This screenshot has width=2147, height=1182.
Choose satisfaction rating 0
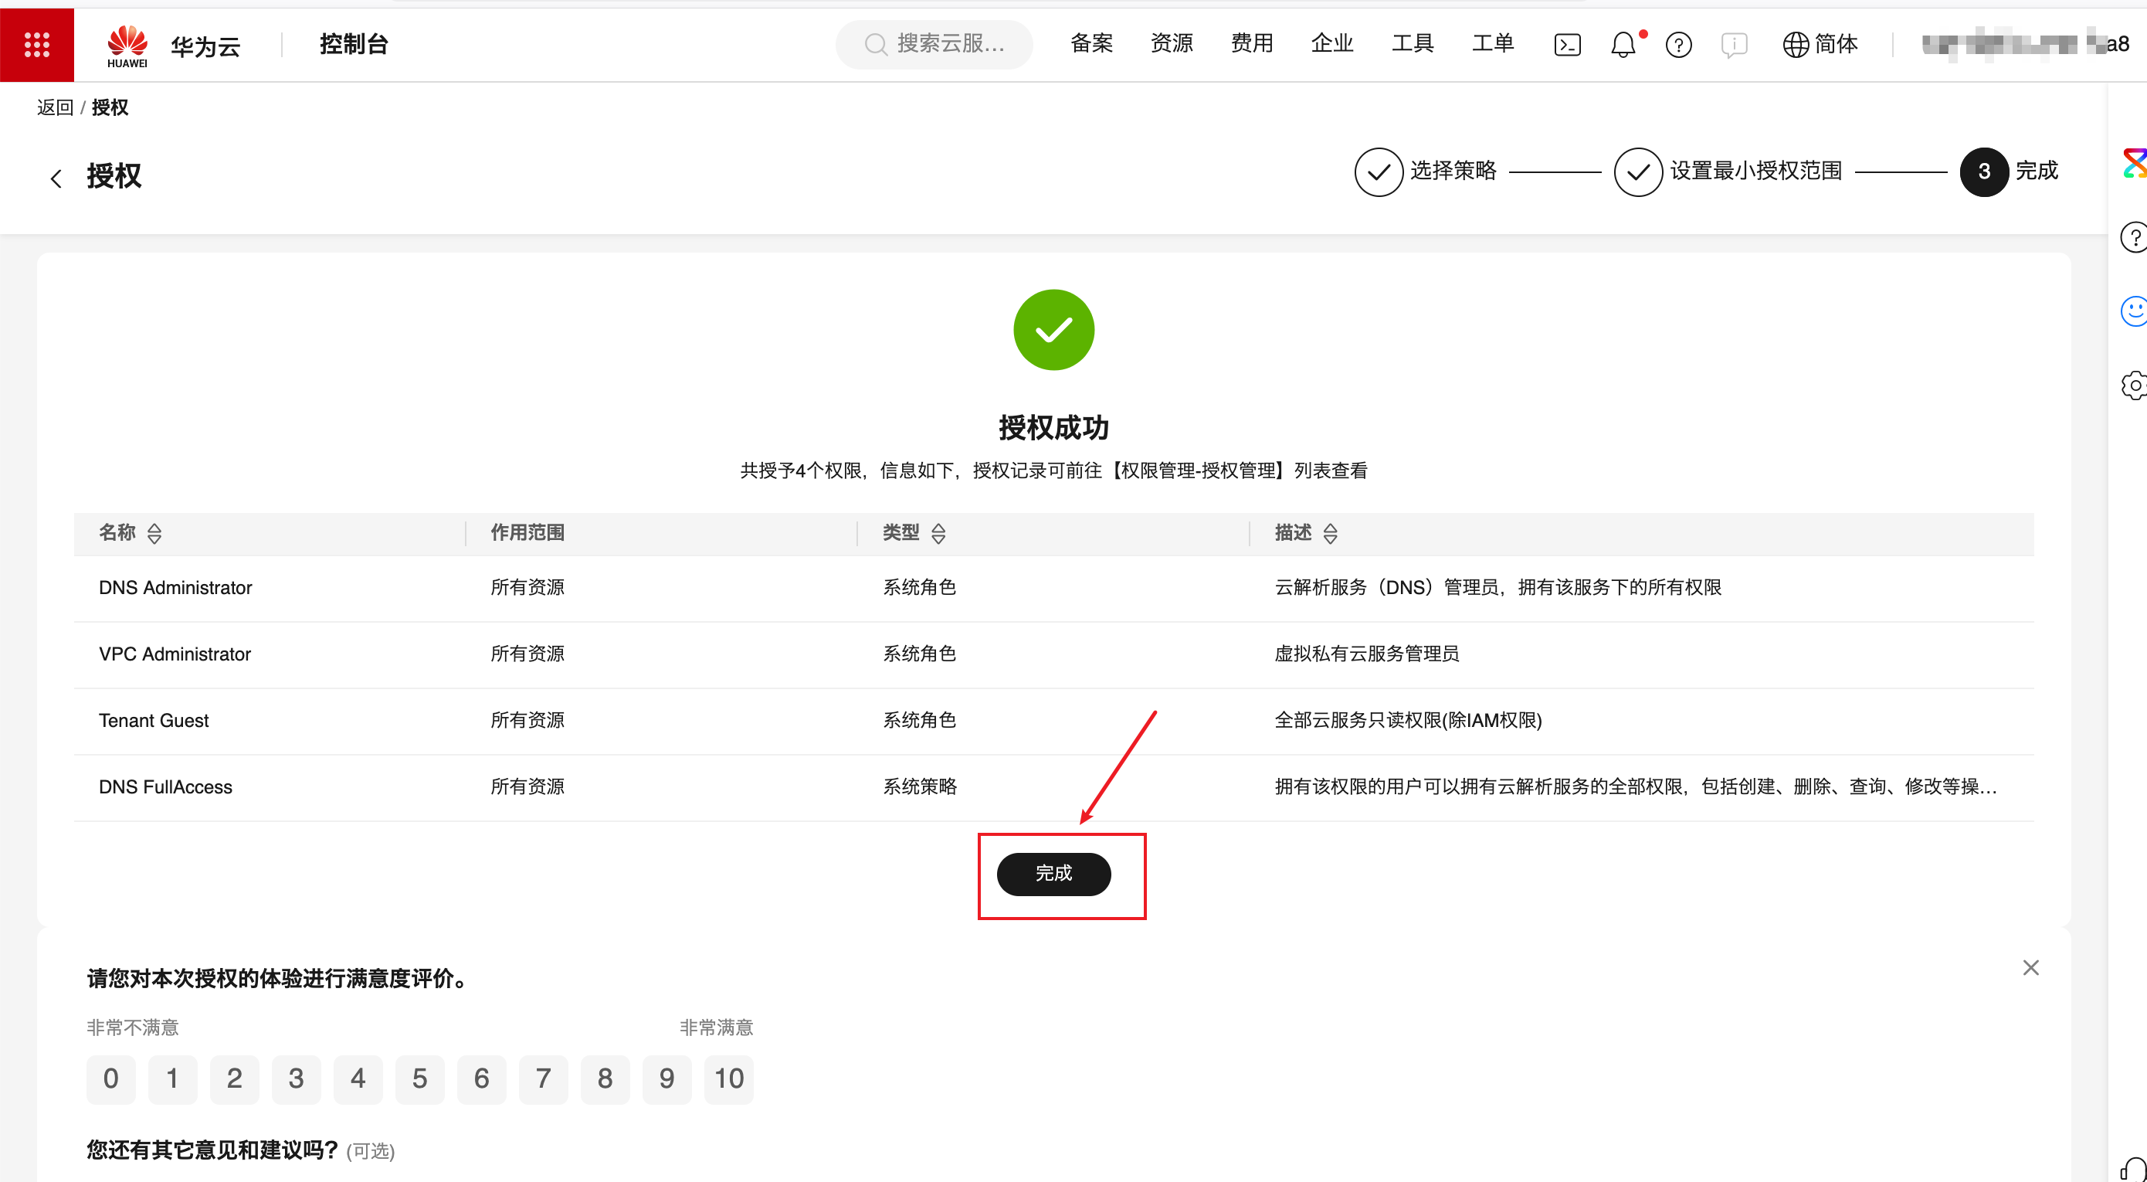point(111,1078)
